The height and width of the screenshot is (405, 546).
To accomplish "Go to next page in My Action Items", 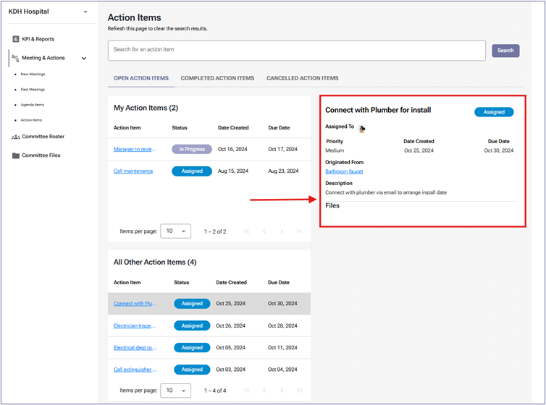I will [282, 231].
